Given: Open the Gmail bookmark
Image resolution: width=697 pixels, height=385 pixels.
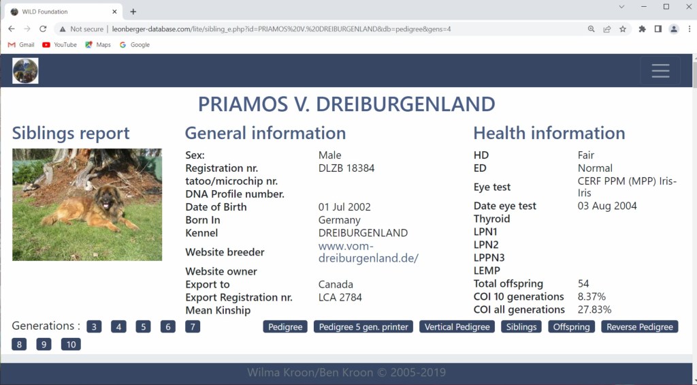Looking at the screenshot, I should point(21,44).
